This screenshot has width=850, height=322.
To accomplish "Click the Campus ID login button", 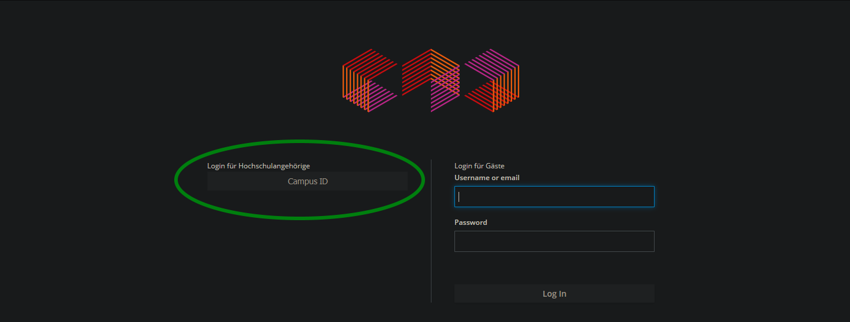I will pyautogui.click(x=307, y=181).
